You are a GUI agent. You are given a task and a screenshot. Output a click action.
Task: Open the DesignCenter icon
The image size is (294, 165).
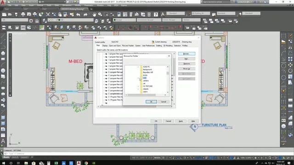125,14
